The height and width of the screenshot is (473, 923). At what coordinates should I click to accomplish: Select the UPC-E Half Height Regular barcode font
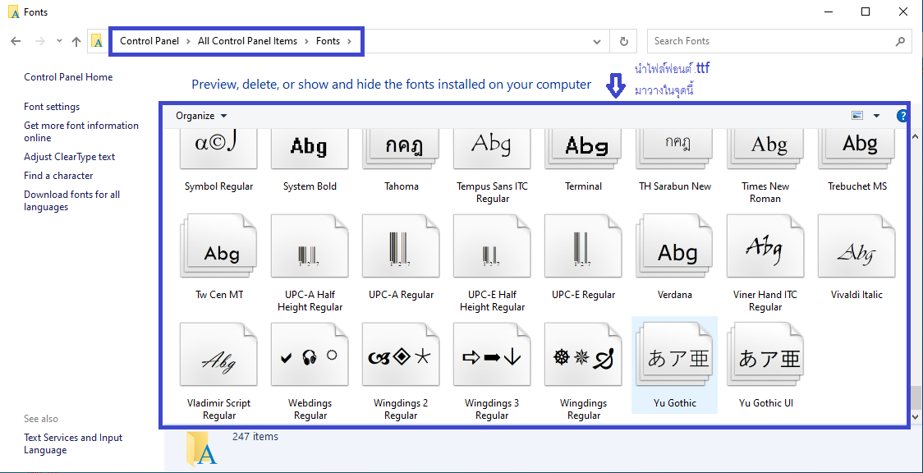coord(492,246)
